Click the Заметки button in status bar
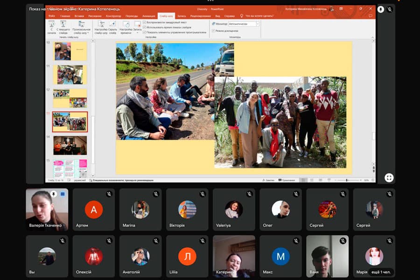Viewport: 420px width, 280px height. point(268,180)
